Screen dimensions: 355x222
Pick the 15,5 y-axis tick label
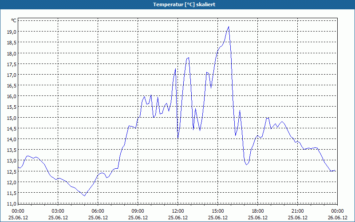[x=12, y=107]
